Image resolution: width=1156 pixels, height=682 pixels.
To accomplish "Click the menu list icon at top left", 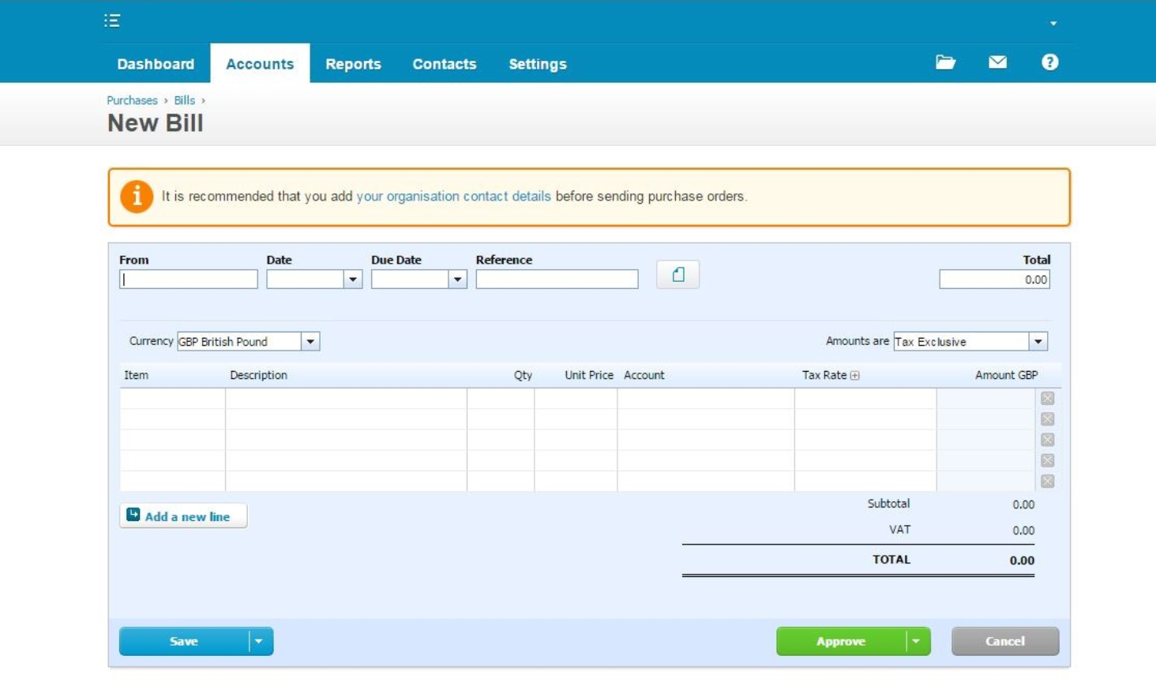I will 112,21.
